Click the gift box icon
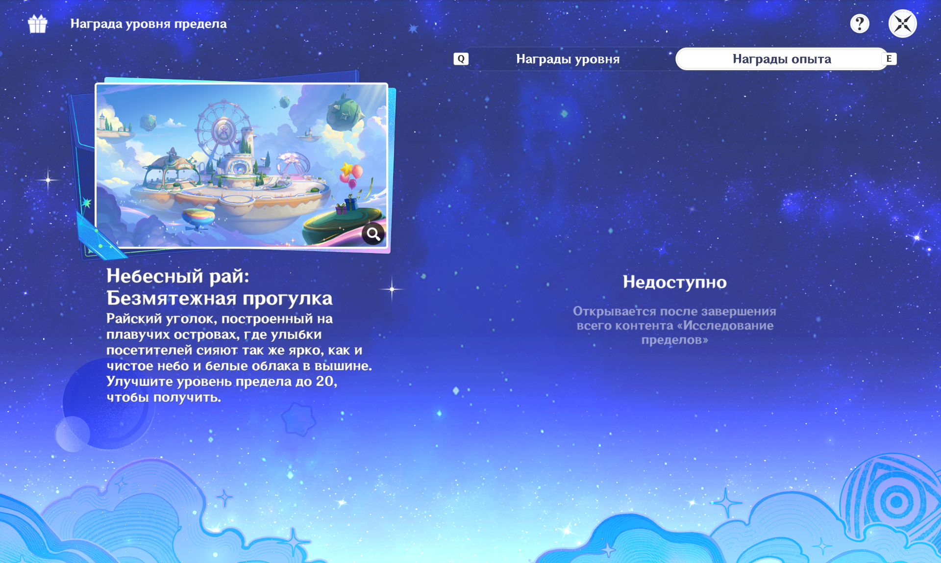The width and height of the screenshot is (941, 563). (38, 24)
